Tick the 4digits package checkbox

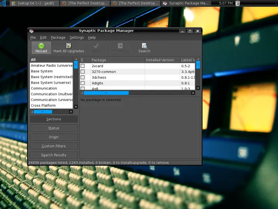tap(82, 83)
